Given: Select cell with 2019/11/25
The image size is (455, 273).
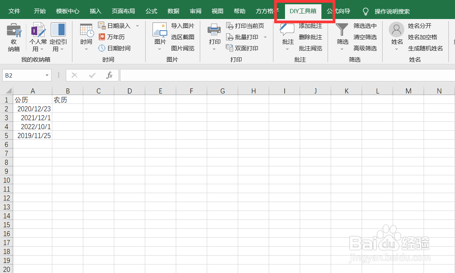Looking at the screenshot, I should tap(33, 135).
